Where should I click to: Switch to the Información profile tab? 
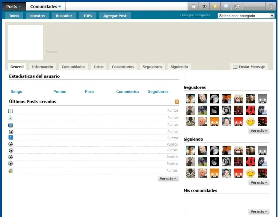pyautogui.click(x=42, y=67)
